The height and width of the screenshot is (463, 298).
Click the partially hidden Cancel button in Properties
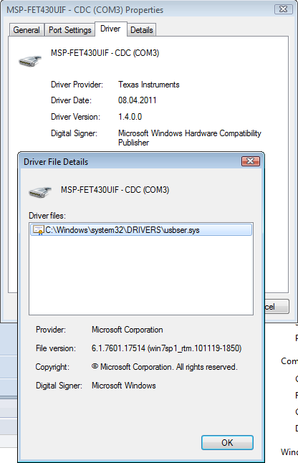pos(277,307)
